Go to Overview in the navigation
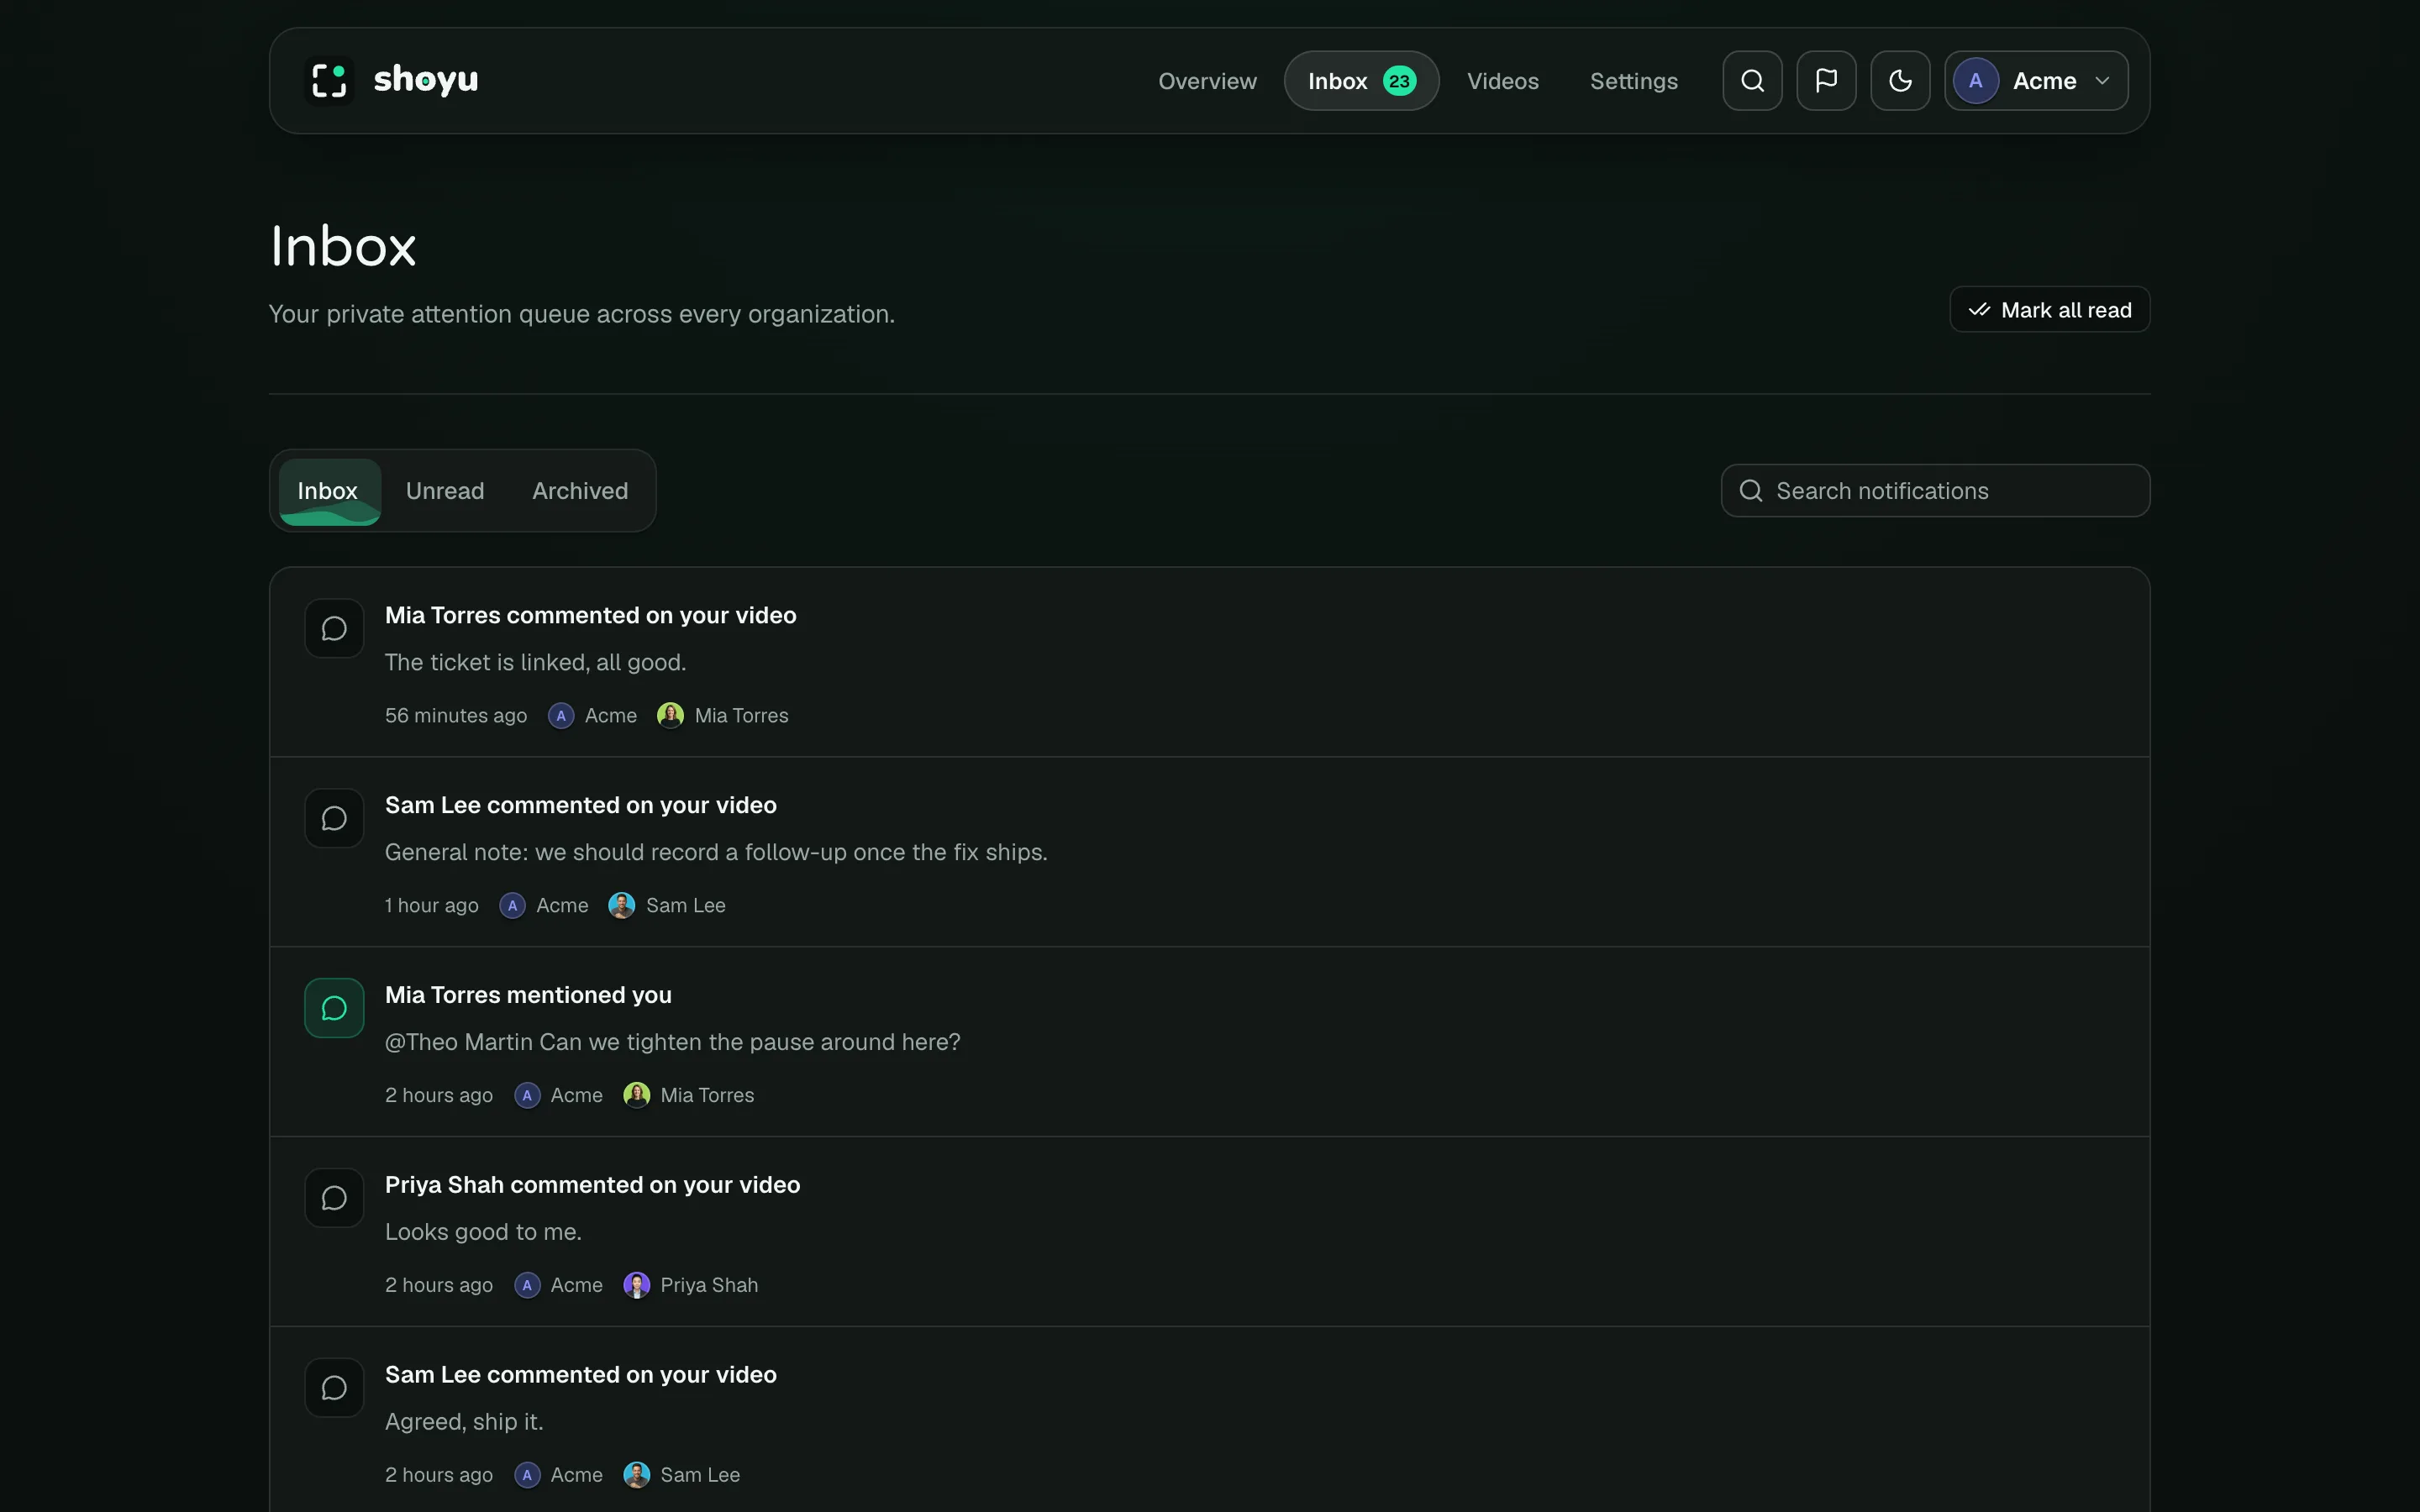The height and width of the screenshot is (1512, 2420). click(1207, 81)
